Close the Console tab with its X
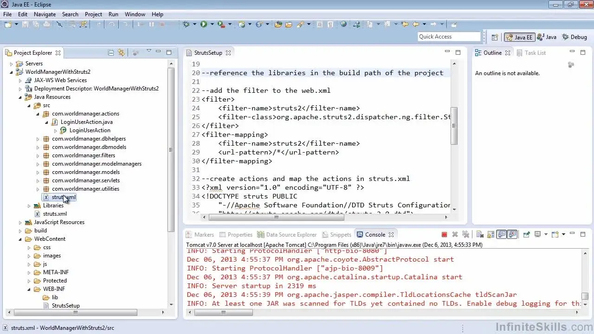Viewport: 594px width, 334px height. tap(391, 235)
